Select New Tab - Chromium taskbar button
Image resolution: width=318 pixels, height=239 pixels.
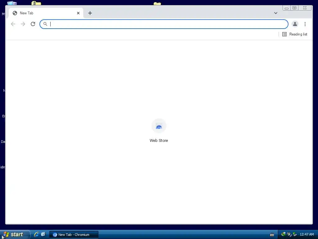74,235
